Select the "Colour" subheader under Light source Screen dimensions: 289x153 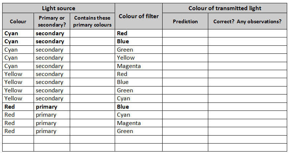tap(18, 21)
